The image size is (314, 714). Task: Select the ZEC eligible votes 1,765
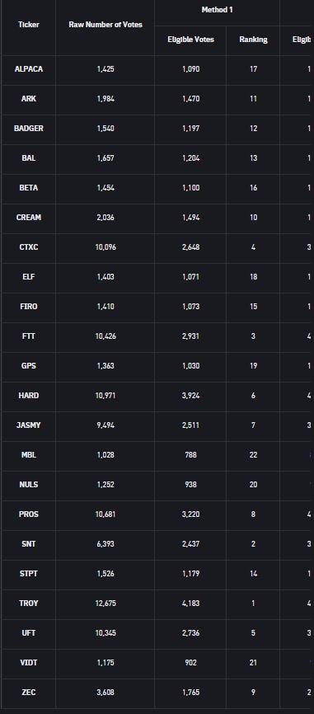pyautogui.click(x=190, y=693)
